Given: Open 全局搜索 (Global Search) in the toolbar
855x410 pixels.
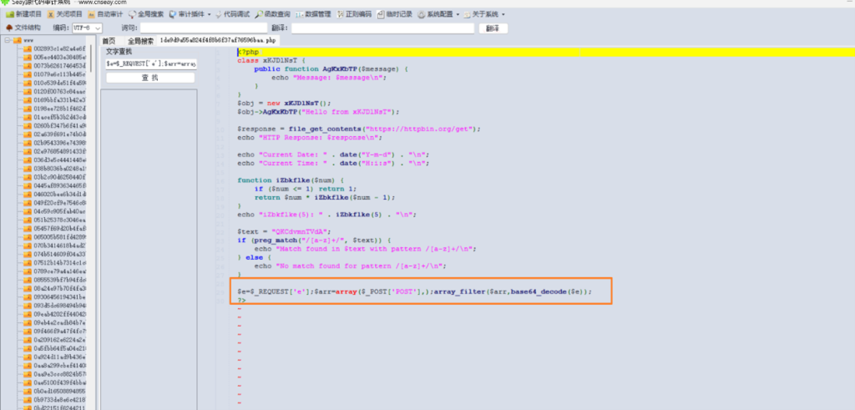Looking at the screenshot, I should tap(147, 14).
